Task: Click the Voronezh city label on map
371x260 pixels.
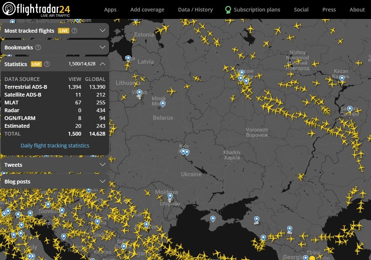Action: click(257, 132)
